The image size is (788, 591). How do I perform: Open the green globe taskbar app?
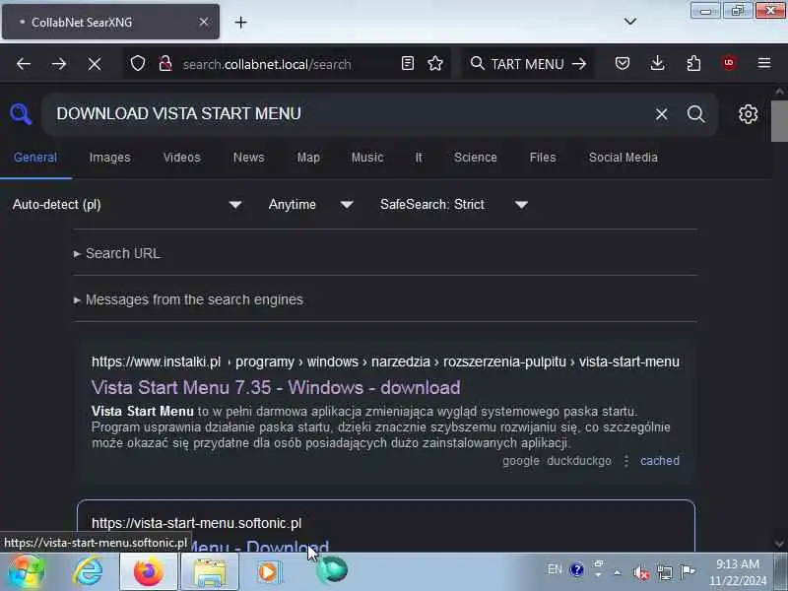[x=332, y=570]
